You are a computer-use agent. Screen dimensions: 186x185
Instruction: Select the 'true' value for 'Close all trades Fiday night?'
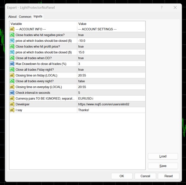click(x=111, y=70)
